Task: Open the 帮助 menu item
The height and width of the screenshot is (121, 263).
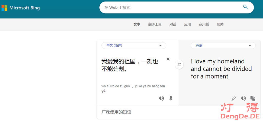Action: pos(220,24)
